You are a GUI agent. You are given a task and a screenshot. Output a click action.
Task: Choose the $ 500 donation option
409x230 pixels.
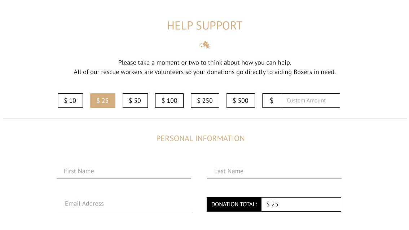[241, 101]
